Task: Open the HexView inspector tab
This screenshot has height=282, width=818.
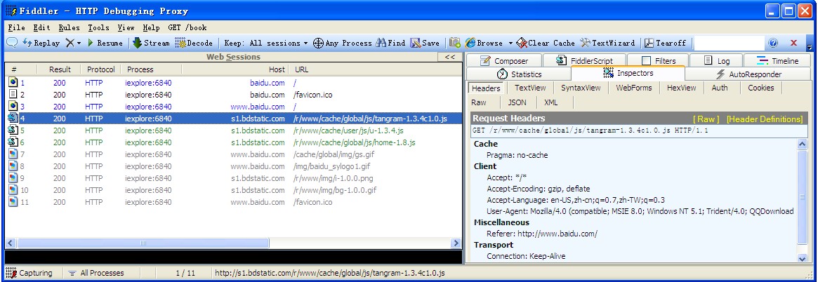Action: point(681,88)
